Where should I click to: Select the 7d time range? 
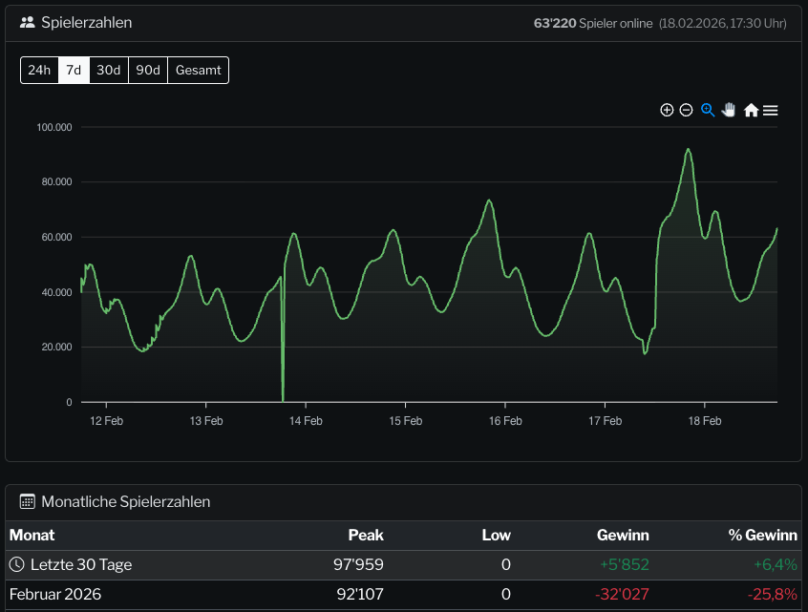pos(74,70)
